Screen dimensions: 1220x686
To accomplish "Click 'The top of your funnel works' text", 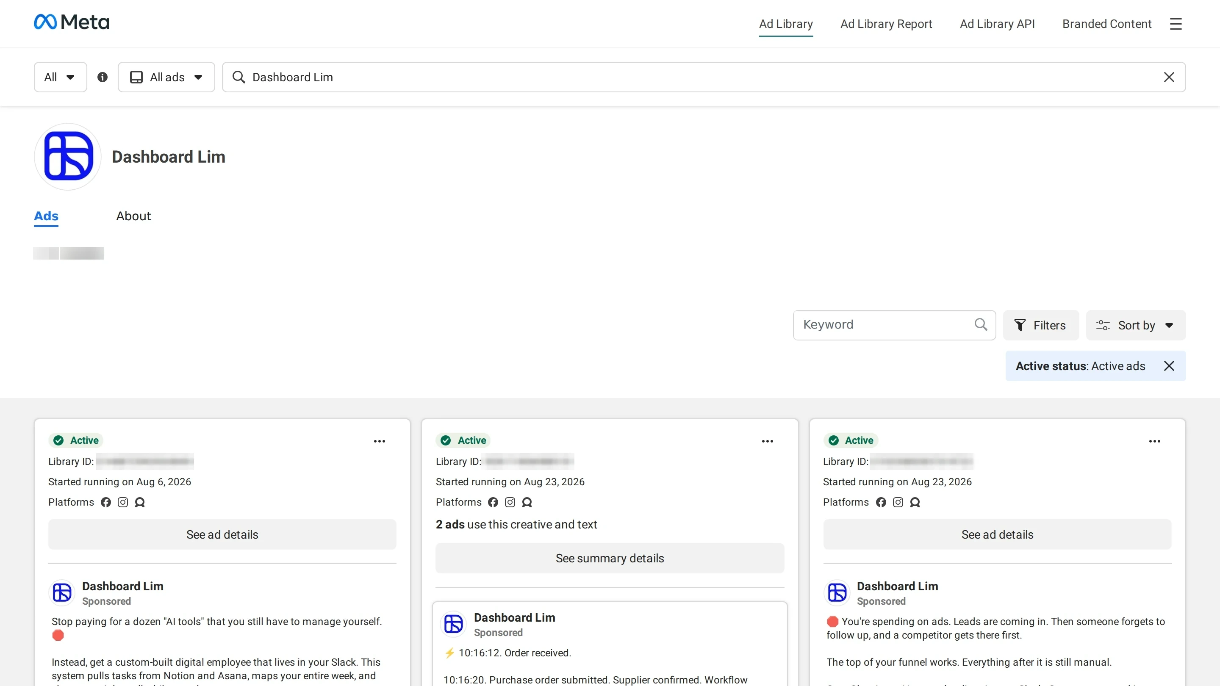I will pos(969,662).
